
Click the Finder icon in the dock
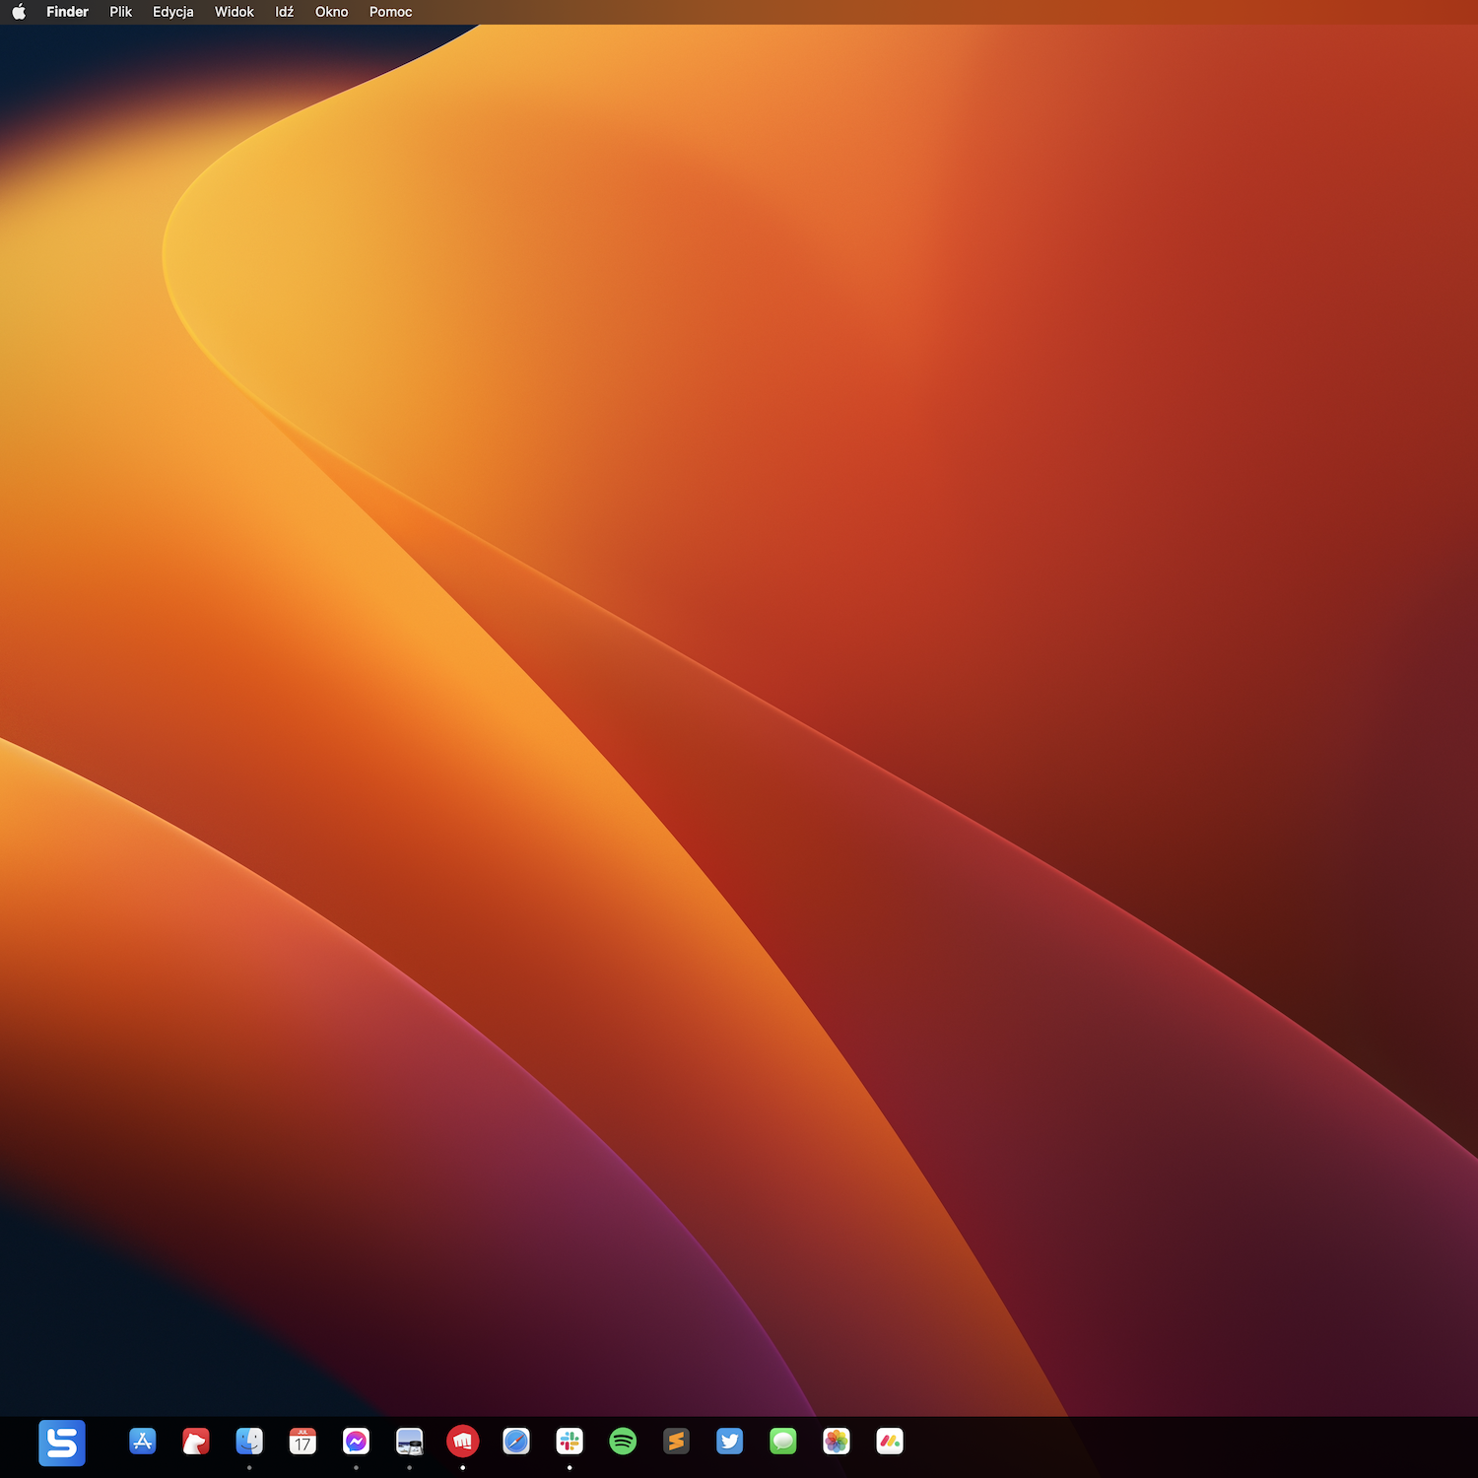249,1442
